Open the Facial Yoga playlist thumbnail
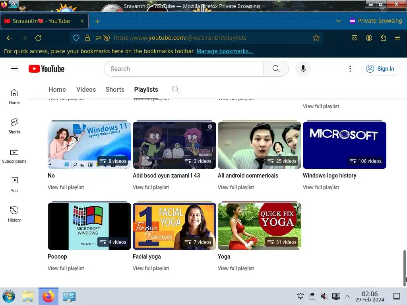407x305 pixels. [174, 226]
